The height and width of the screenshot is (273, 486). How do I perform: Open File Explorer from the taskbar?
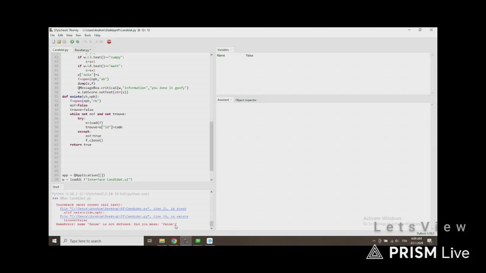(x=162, y=241)
